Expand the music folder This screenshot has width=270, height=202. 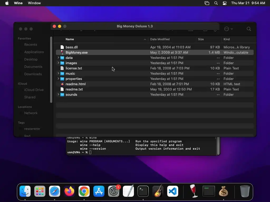coord(58,73)
